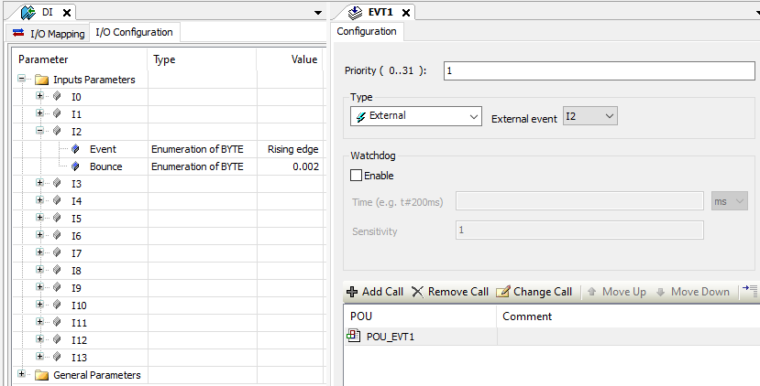This screenshot has height=386, width=760.
Task: Click the Bounce parameter icon under I2
Action: coord(75,166)
